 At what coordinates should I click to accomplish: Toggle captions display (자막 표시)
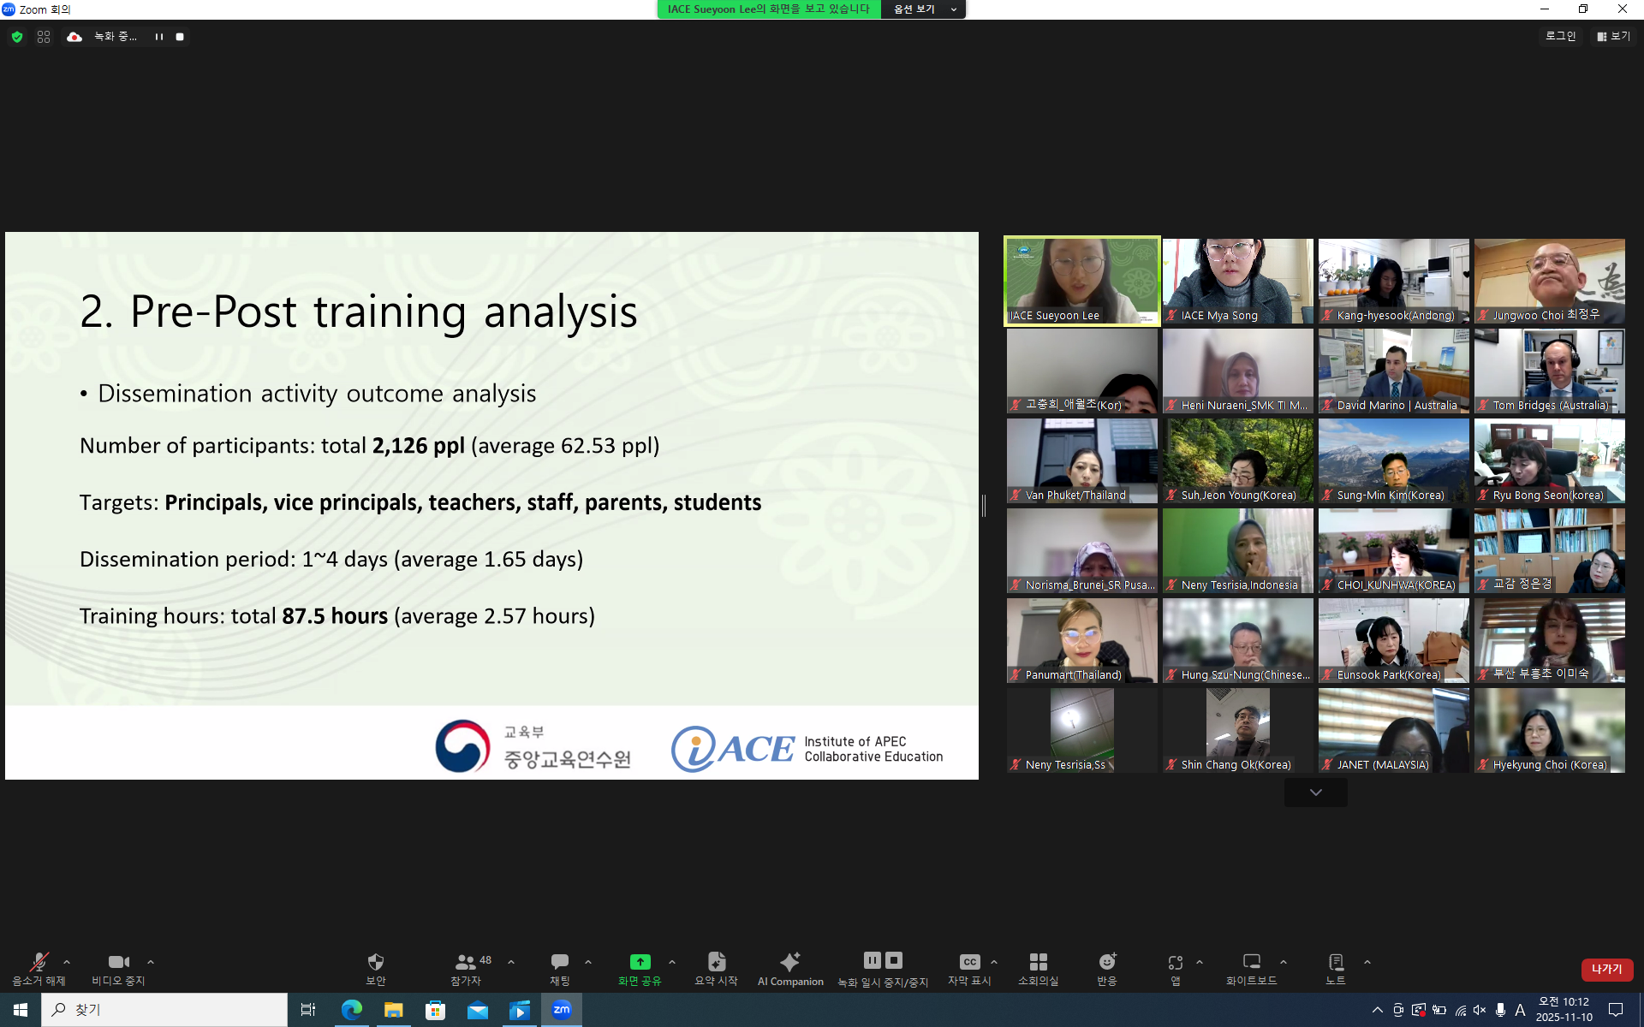pyautogui.click(x=968, y=962)
